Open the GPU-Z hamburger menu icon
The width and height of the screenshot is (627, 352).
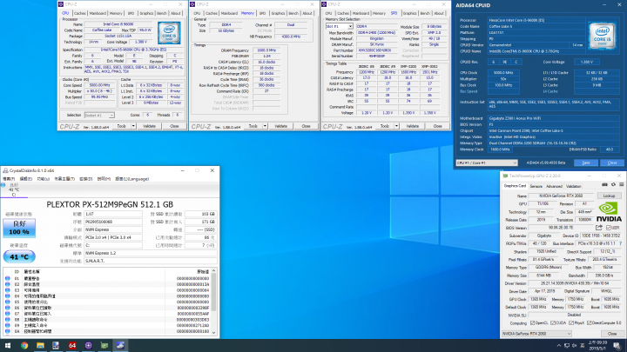tap(622, 185)
